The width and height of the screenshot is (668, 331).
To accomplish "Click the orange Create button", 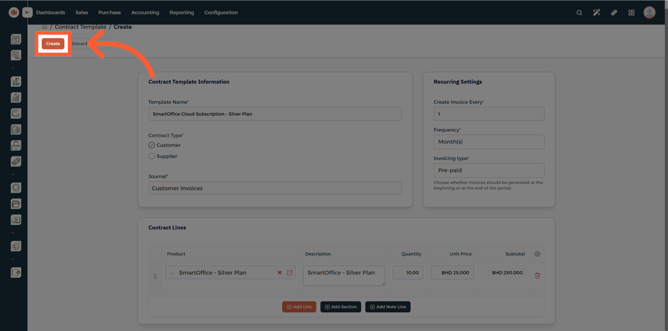I will pyautogui.click(x=53, y=44).
